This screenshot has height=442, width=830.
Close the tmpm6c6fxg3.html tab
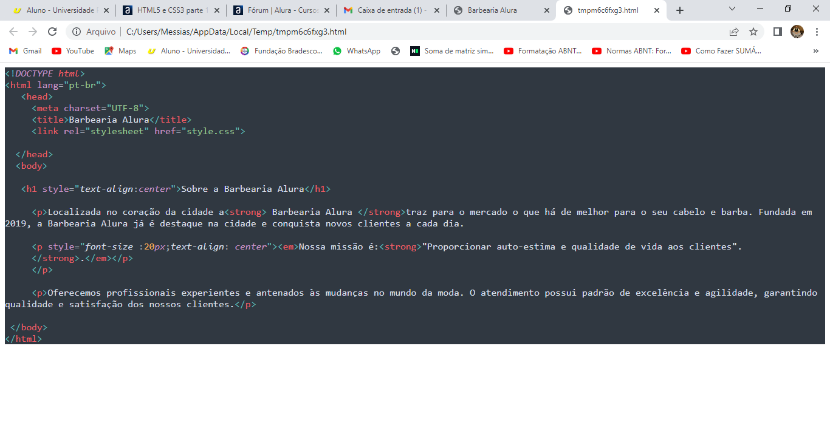click(656, 10)
